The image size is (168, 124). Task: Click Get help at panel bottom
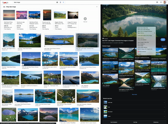click(x=135, y=122)
